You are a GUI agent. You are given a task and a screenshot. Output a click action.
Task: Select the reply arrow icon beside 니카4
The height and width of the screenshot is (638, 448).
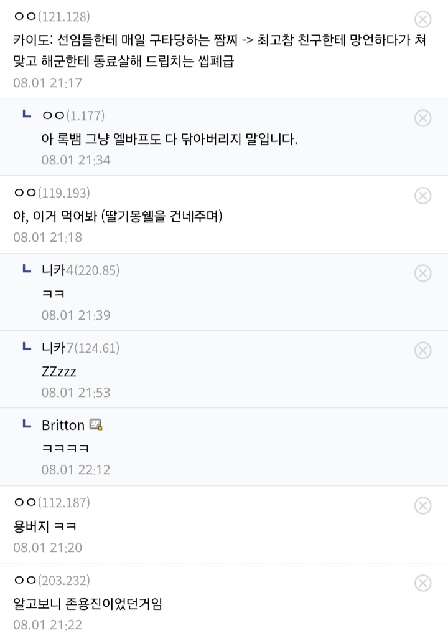[27, 269]
